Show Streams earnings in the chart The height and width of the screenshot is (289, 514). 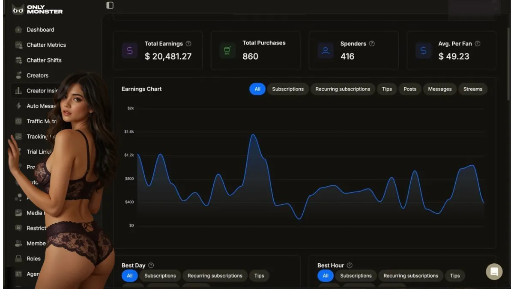pos(473,89)
